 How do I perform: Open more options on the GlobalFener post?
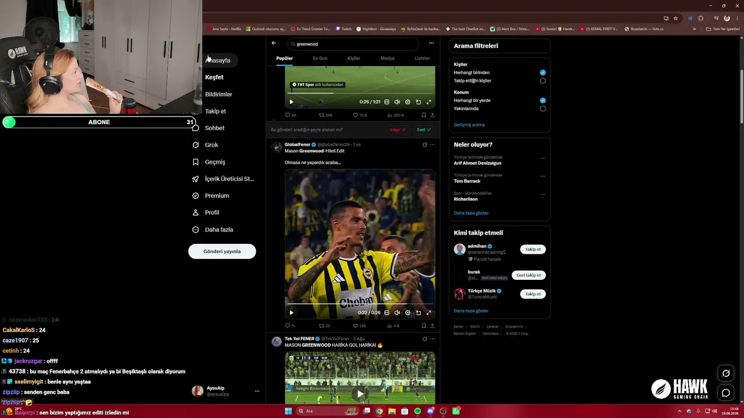point(432,145)
